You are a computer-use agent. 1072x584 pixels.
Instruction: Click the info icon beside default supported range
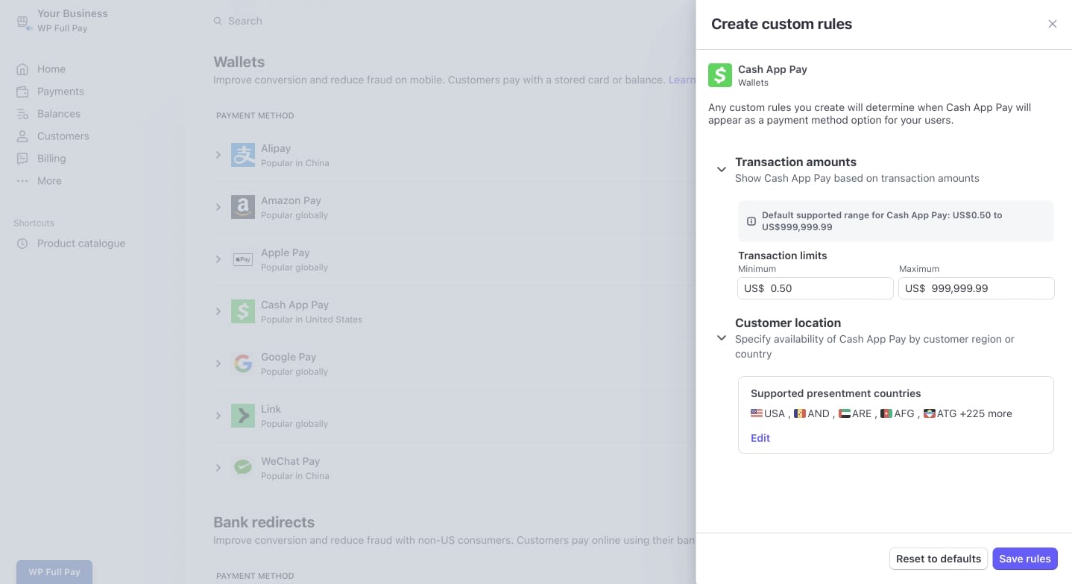click(x=751, y=221)
